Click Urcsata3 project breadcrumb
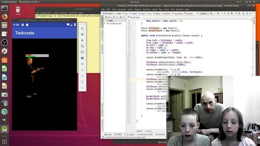 [107, 13]
